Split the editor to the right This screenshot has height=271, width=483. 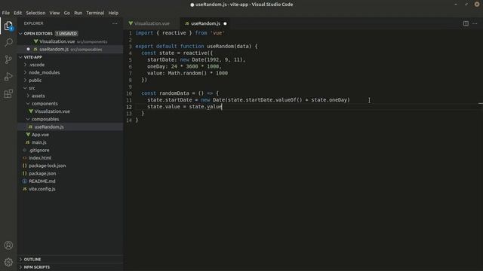466,23
